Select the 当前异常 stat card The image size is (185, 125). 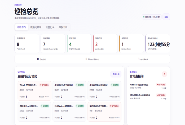tap(105, 44)
